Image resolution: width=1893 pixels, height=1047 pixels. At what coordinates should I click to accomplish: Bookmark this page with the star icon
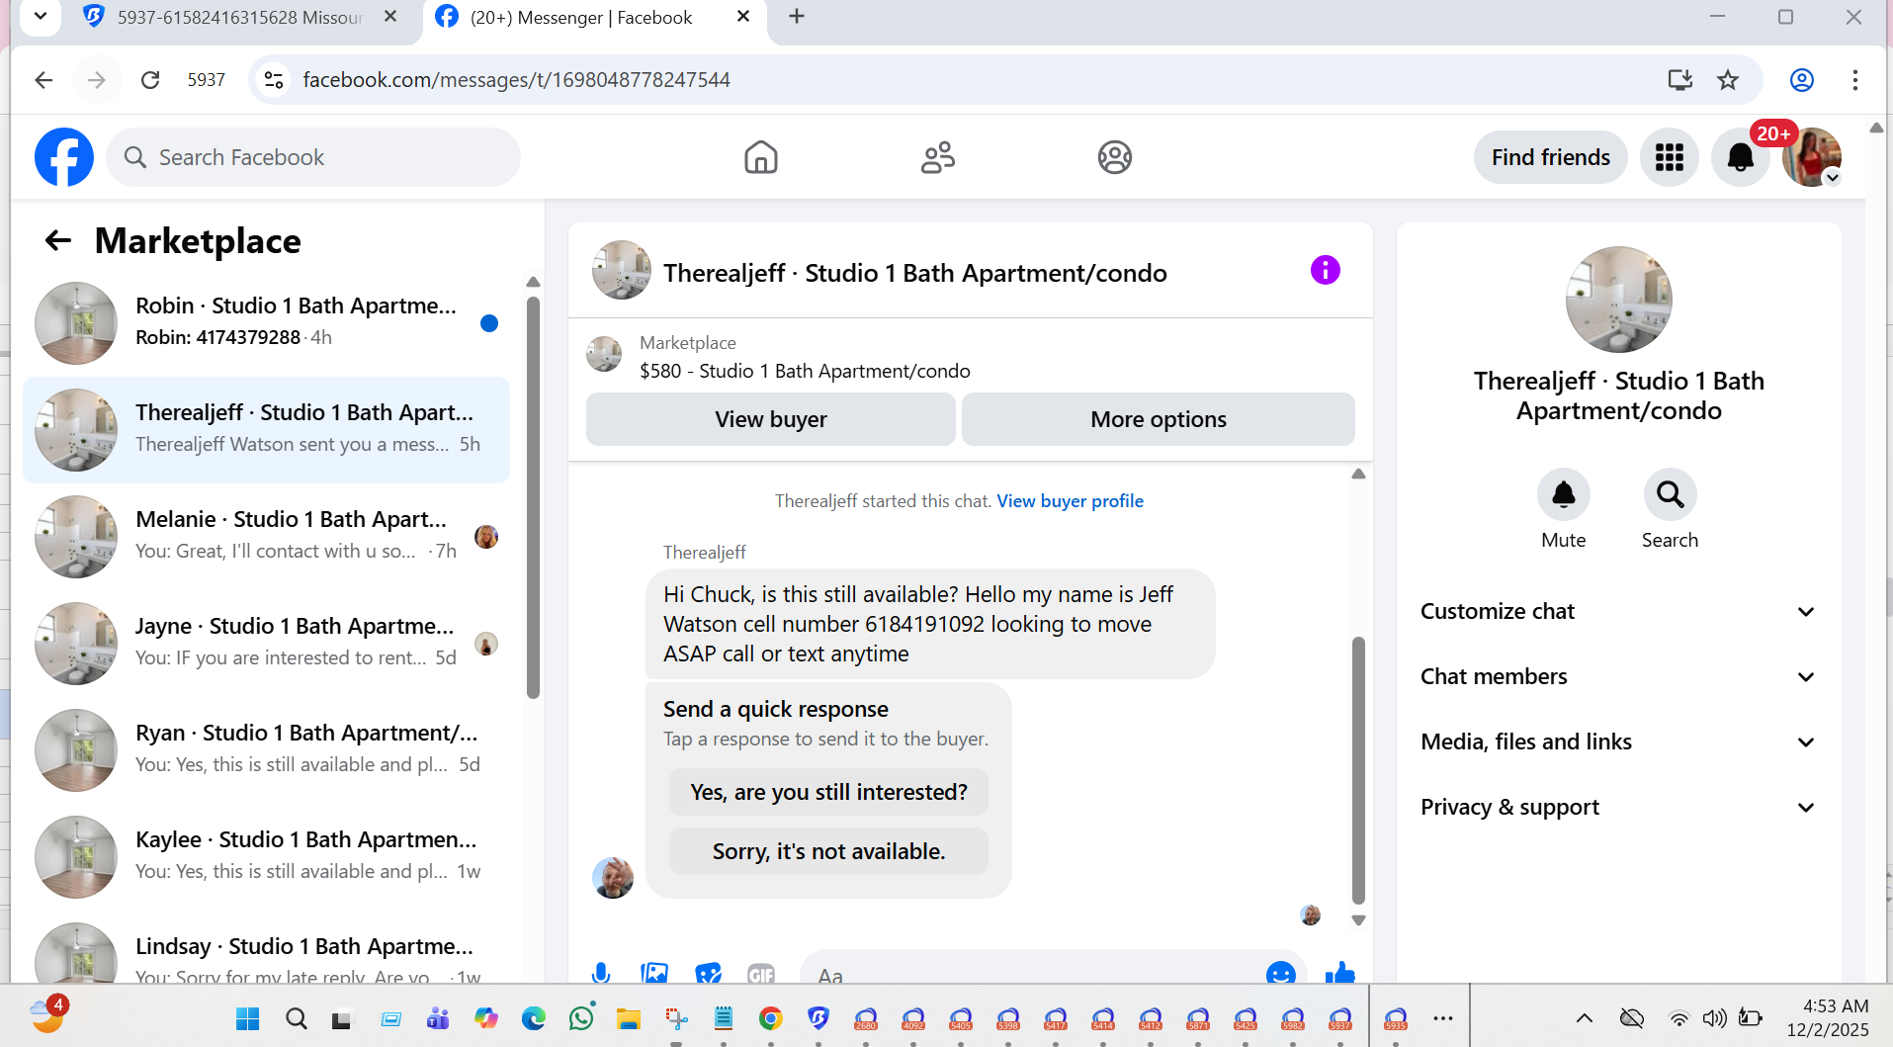coord(1728,80)
